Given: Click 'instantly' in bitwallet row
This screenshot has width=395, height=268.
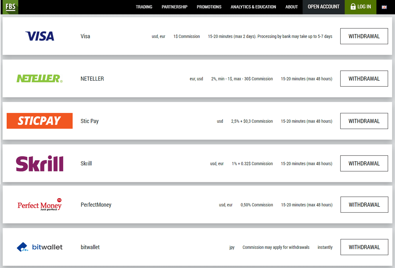Looking at the screenshot, I should 325,247.
